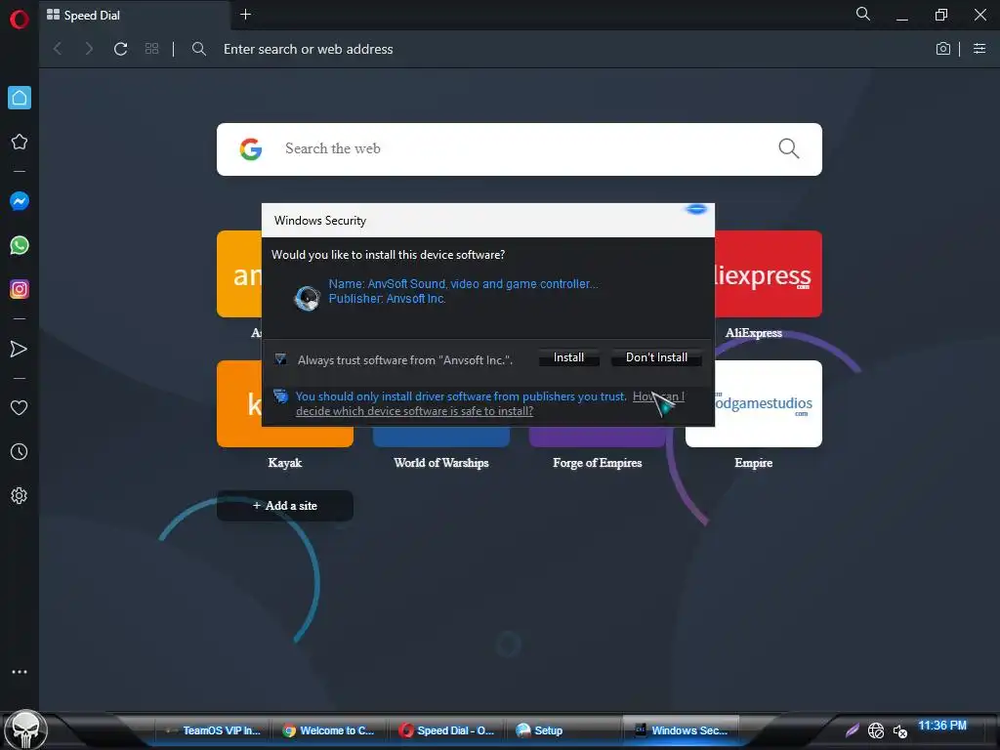Click the blue oval in Windows Security title bar
Screen dimensions: 1000x750
pos(696,209)
